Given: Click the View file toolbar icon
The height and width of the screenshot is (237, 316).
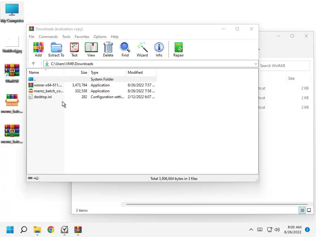Looking at the screenshot, I should (91, 50).
